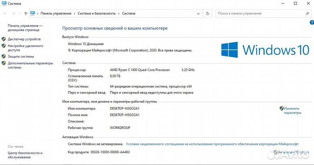314x165 pixels.
Task: Open 'Диспетчер устройств' link
Action: tap(24, 39)
